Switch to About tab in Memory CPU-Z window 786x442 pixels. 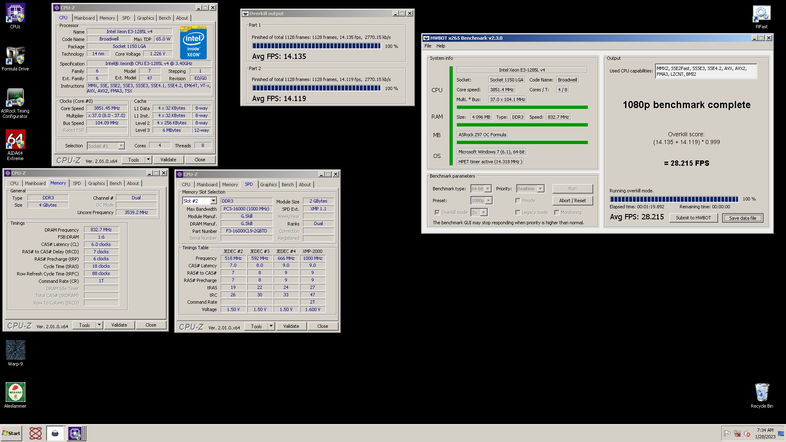tap(133, 183)
